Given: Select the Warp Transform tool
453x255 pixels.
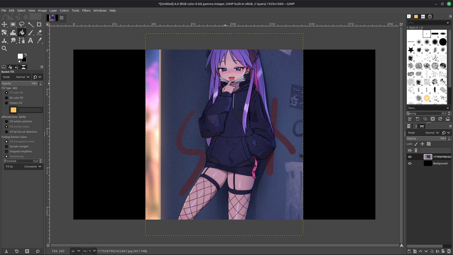Looking at the screenshot, I should coord(13,32).
